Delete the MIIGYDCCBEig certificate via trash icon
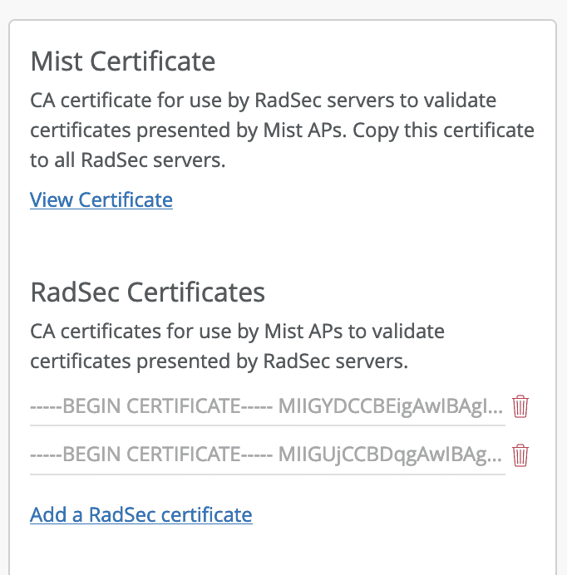567x575 pixels. [x=520, y=406]
